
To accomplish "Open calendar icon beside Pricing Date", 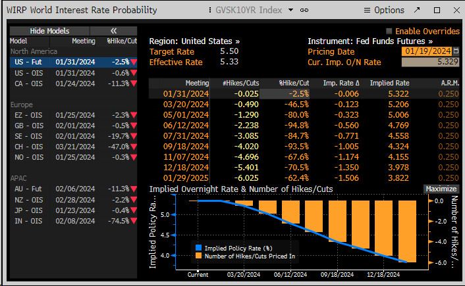I will coord(456,51).
